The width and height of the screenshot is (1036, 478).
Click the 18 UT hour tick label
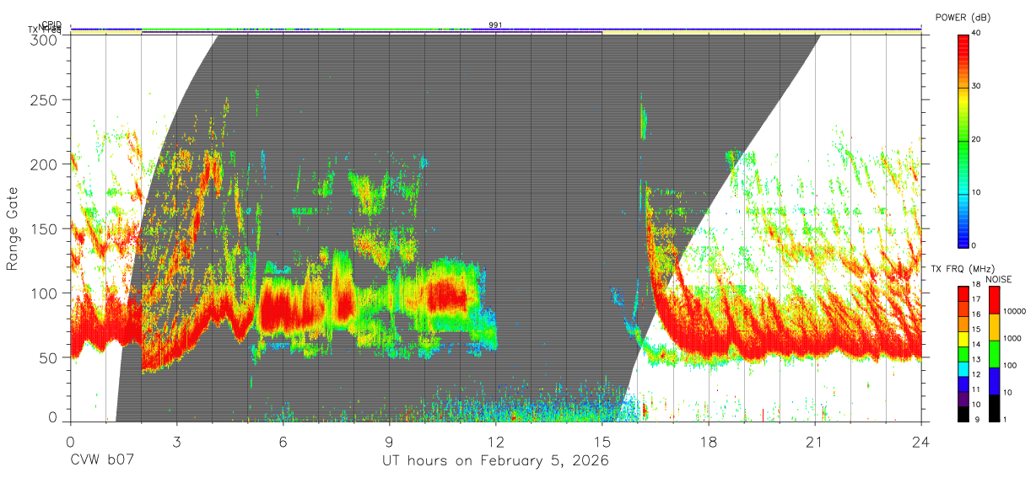[708, 440]
